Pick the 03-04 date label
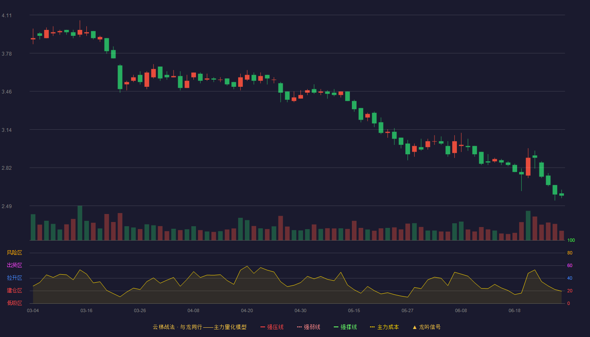The width and height of the screenshot is (590, 337). (33, 310)
